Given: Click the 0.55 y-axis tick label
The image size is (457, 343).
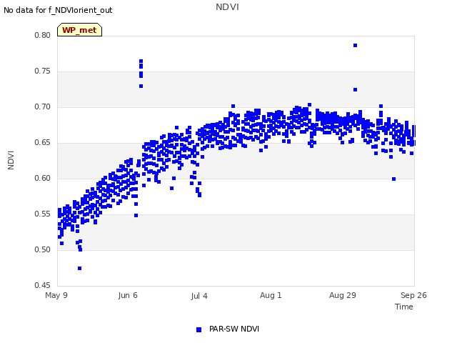Looking at the screenshot, I should pyautogui.click(x=43, y=214).
